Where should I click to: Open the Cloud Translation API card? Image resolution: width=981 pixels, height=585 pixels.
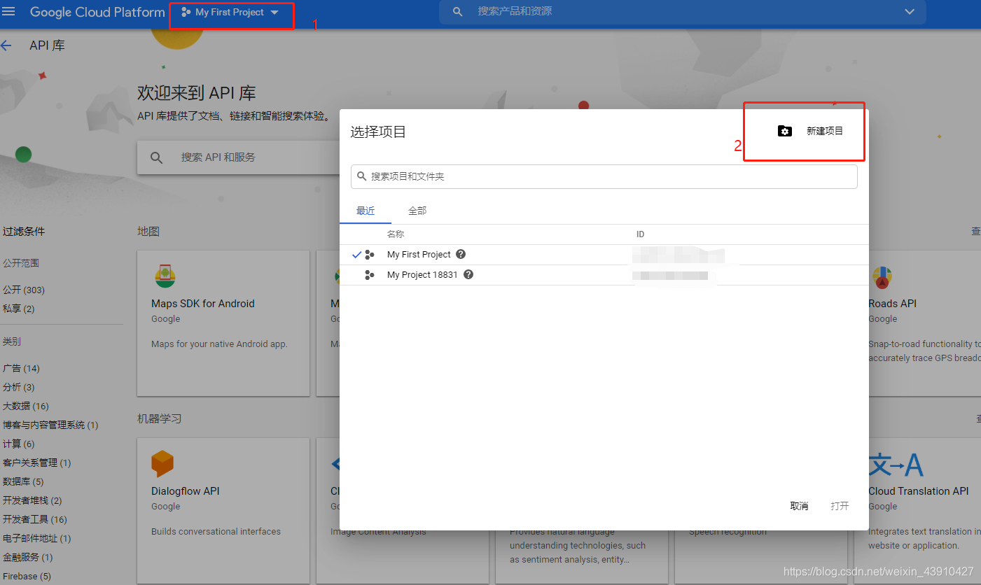click(x=924, y=511)
